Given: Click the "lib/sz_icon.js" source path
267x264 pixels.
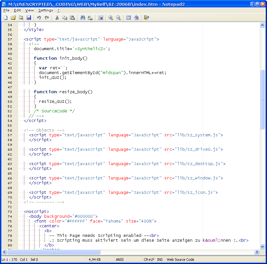Looking at the screenshot, I should 195,192.
